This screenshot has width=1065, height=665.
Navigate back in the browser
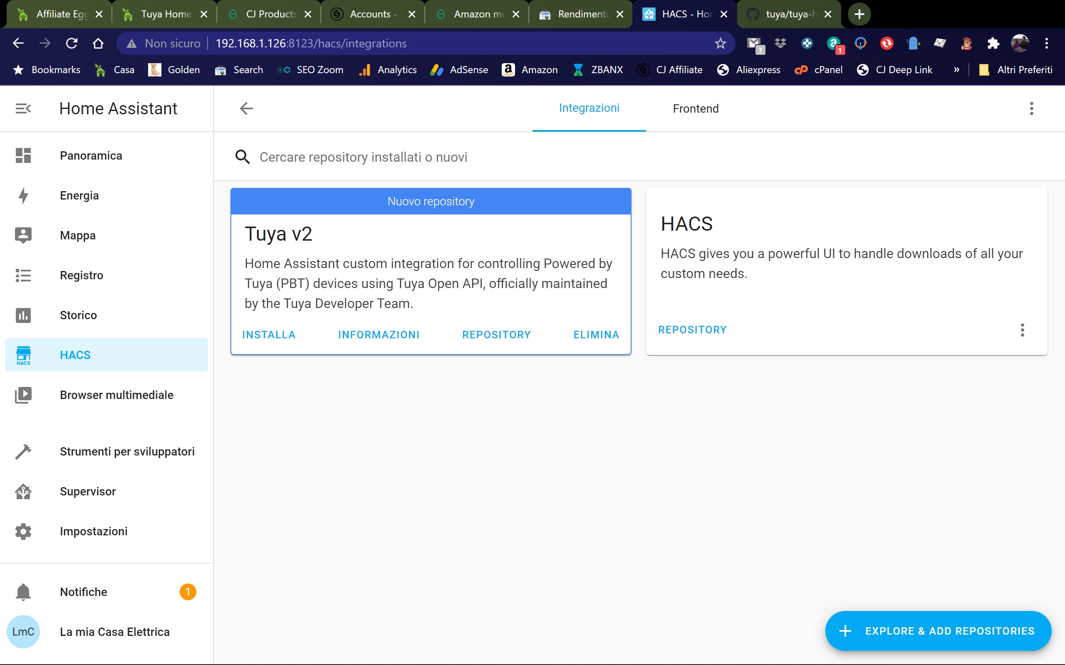(18, 43)
